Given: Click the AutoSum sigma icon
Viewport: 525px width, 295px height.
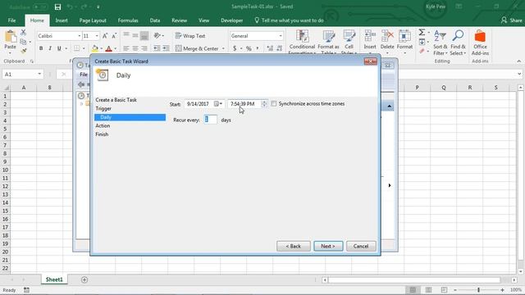Looking at the screenshot, I should click(422, 32).
